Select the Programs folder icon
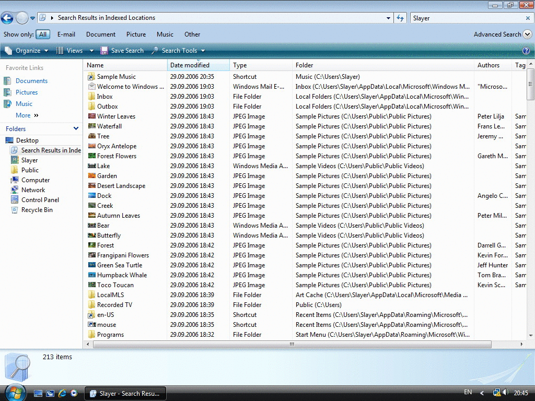 click(x=91, y=335)
